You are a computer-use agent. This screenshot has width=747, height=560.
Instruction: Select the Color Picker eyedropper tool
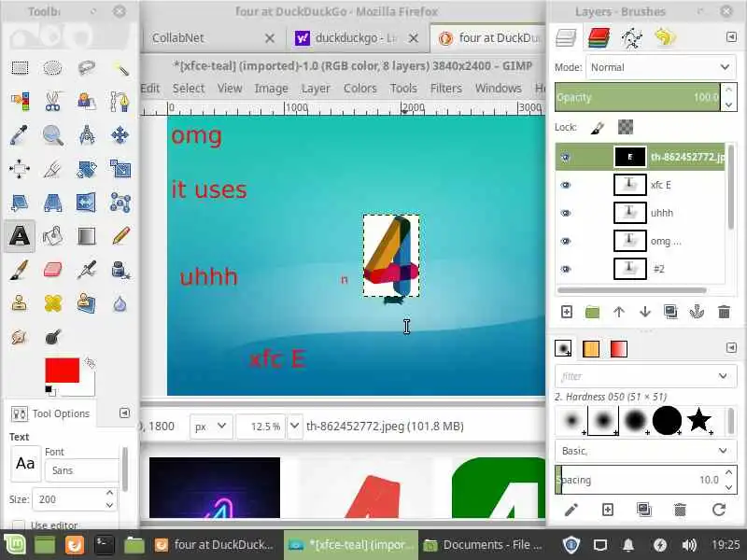click(20, 135)
